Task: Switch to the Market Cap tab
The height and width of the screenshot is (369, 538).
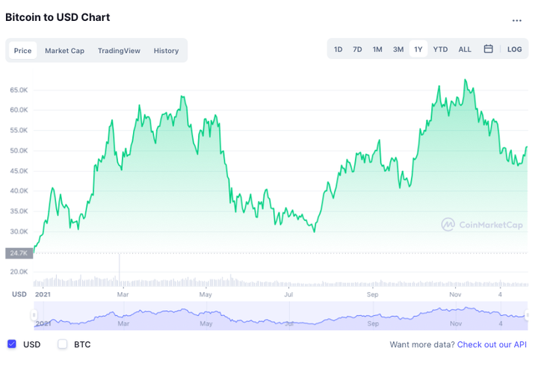Action: click(x=64, y=51)
